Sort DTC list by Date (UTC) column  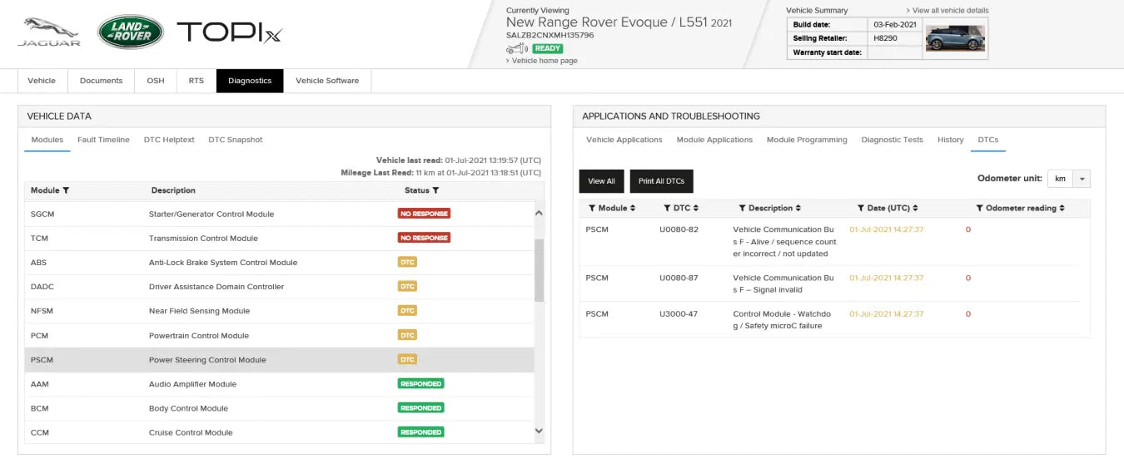[917, 208]
